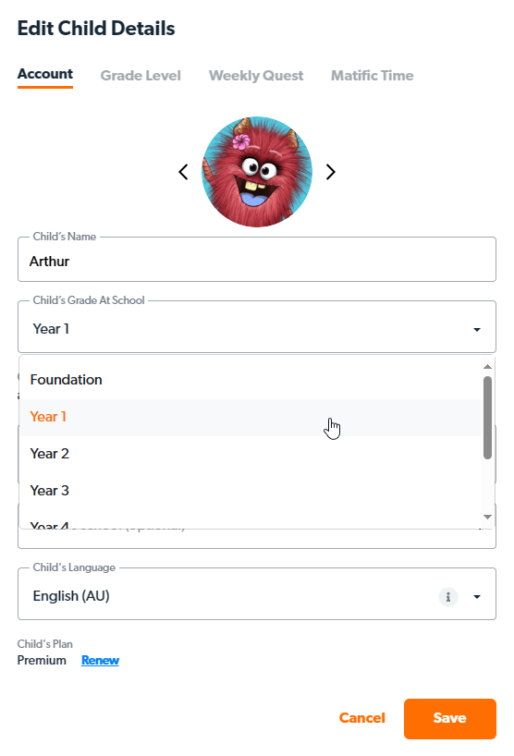
Task: Click the grade list scroll up arrow
Action: [x=487, y=367]
